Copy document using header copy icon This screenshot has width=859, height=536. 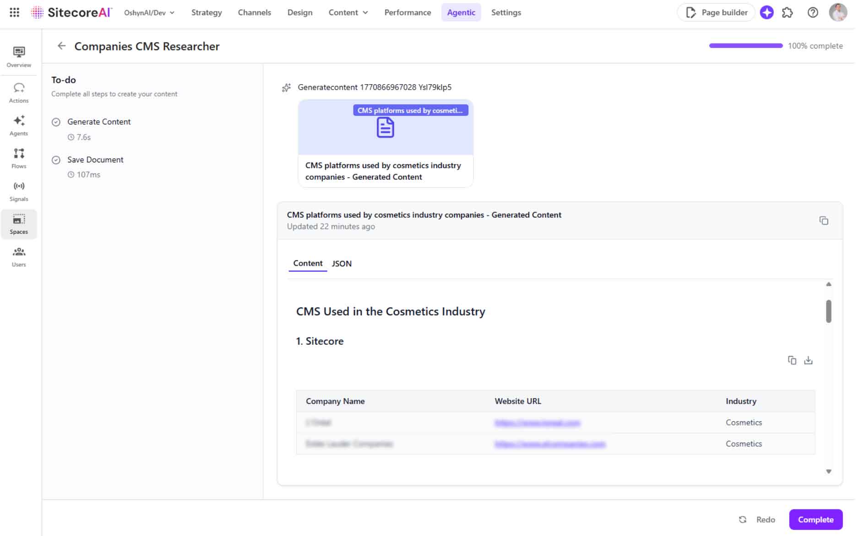pyautogui.click(x=824, y=221)
